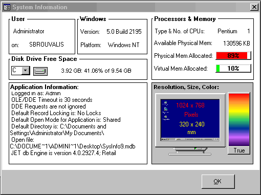Click the monitor screen thumbnail
Image resolution: width=261 pixels, height=195 pixels.
click(190, 120)
